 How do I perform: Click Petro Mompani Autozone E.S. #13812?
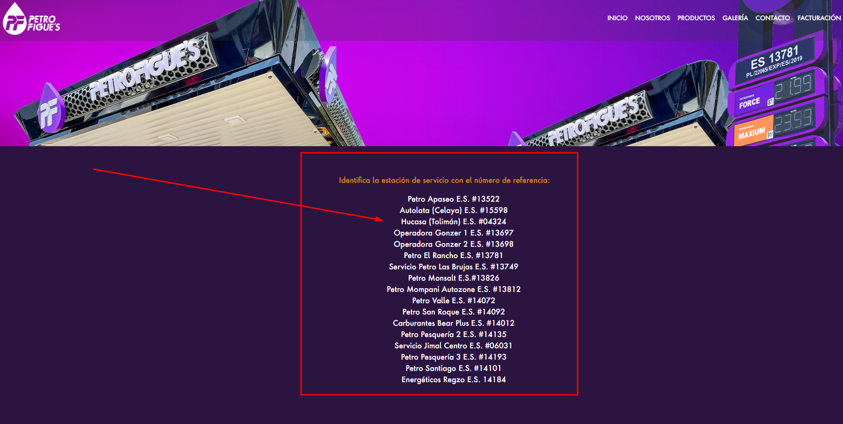pos(453,289)
